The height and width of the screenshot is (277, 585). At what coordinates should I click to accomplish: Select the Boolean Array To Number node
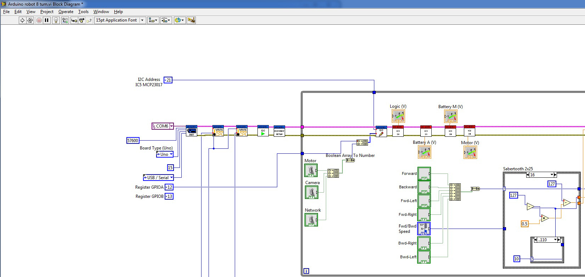click(350, 160)
